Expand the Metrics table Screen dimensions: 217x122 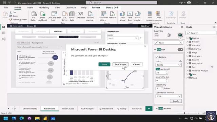pyautogui.click(x=187, y=38)
